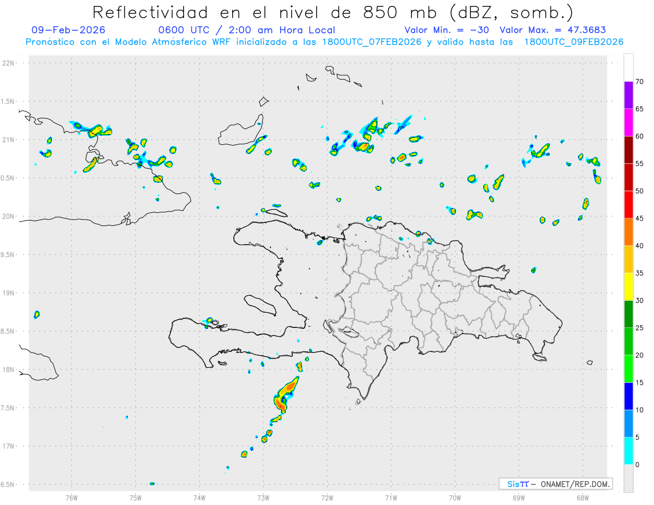The image size is (654, 505).
Task: Click the '21N' latitude label
Action: (8, 140)
